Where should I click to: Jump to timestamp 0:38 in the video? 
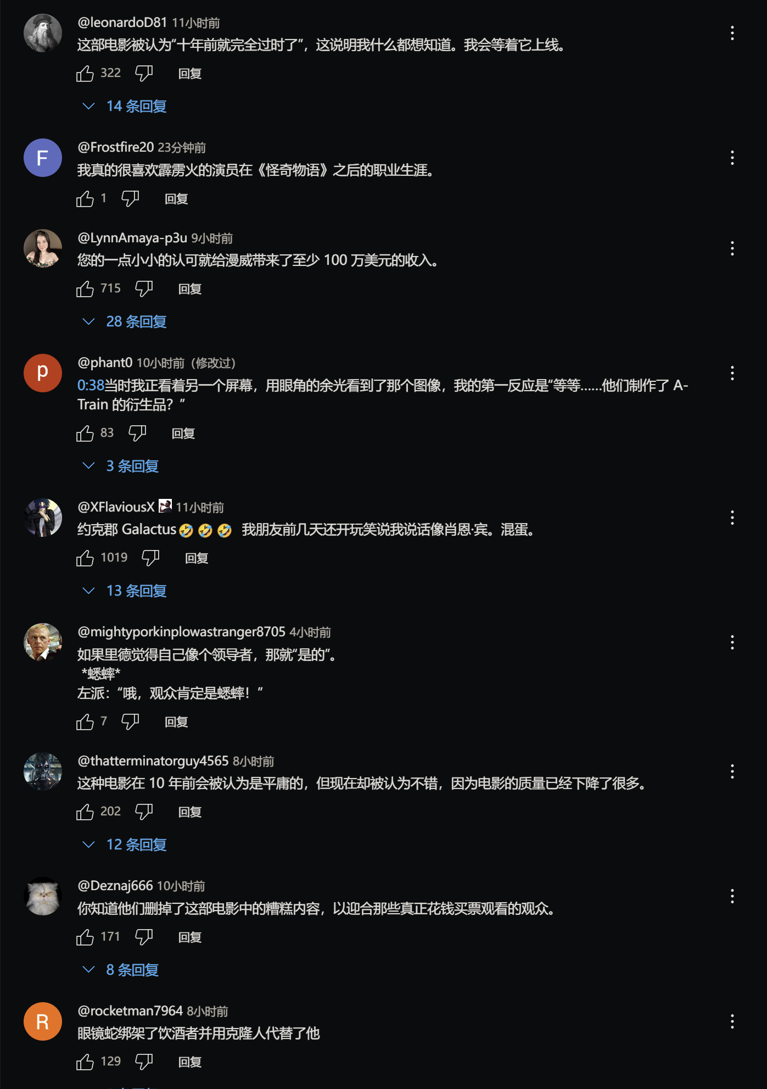pyautogui.click(x=91, y=385)
